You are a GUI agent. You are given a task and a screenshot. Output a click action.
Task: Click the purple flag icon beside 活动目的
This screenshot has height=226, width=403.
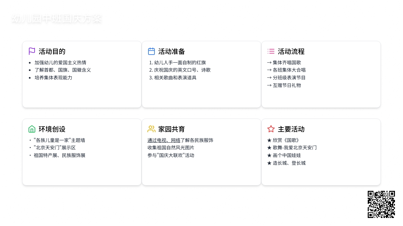click(x=32, y=51)
